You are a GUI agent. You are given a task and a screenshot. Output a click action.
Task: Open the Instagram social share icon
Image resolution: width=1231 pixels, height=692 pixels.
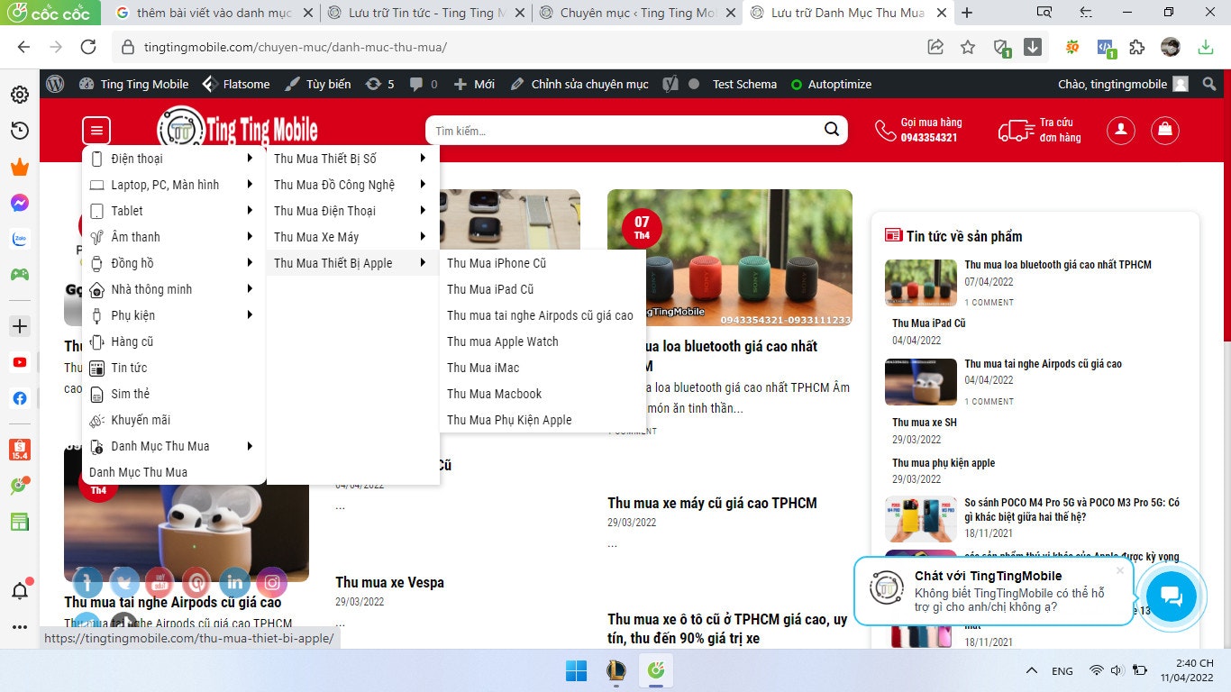(272, 583)
